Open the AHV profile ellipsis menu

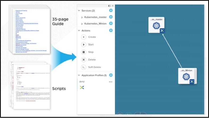coord(111,82)
